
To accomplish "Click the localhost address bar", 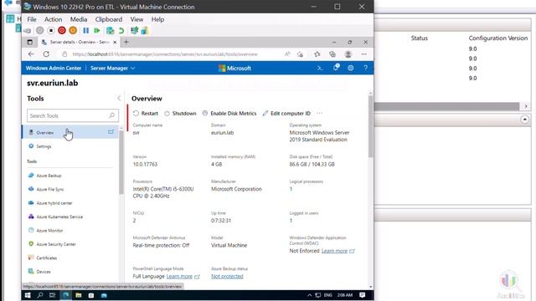I will pos(165,54).
